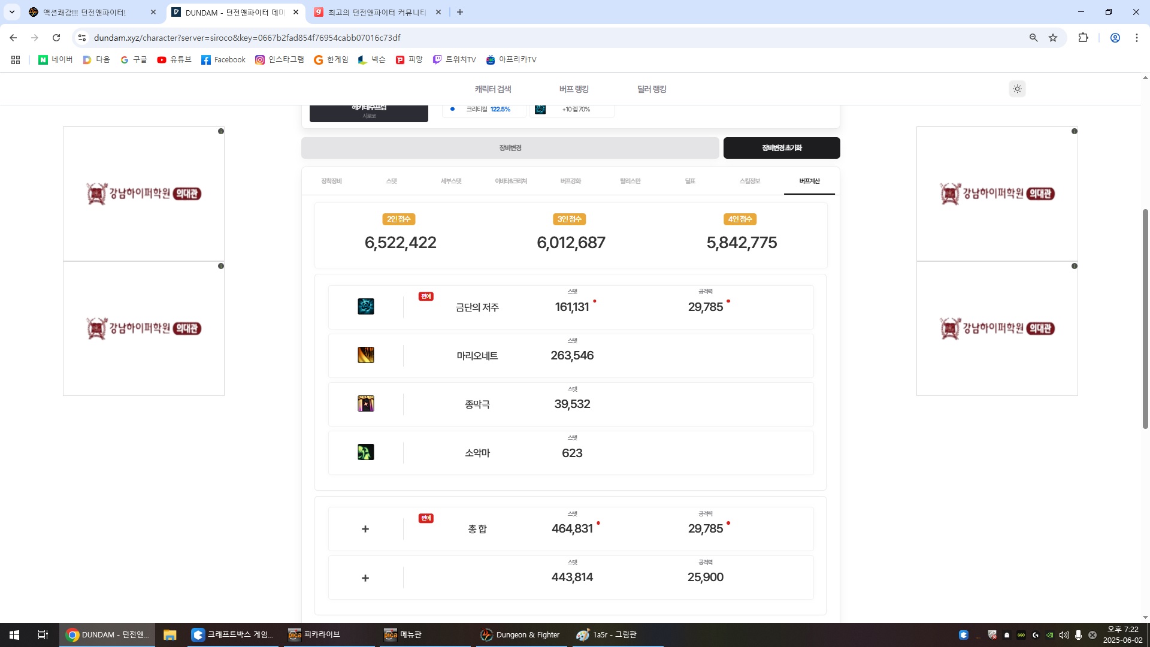Expand the 443,814 row with plus icon

(365, 578)
